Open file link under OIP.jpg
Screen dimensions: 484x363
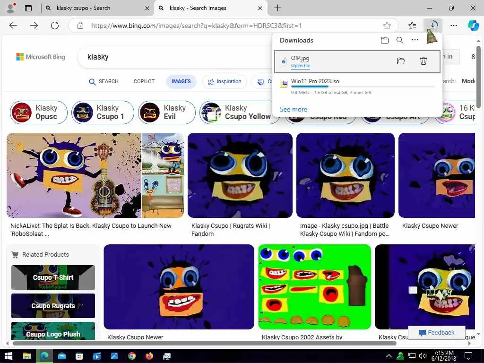pyautogui.click(x=300, y=65)
